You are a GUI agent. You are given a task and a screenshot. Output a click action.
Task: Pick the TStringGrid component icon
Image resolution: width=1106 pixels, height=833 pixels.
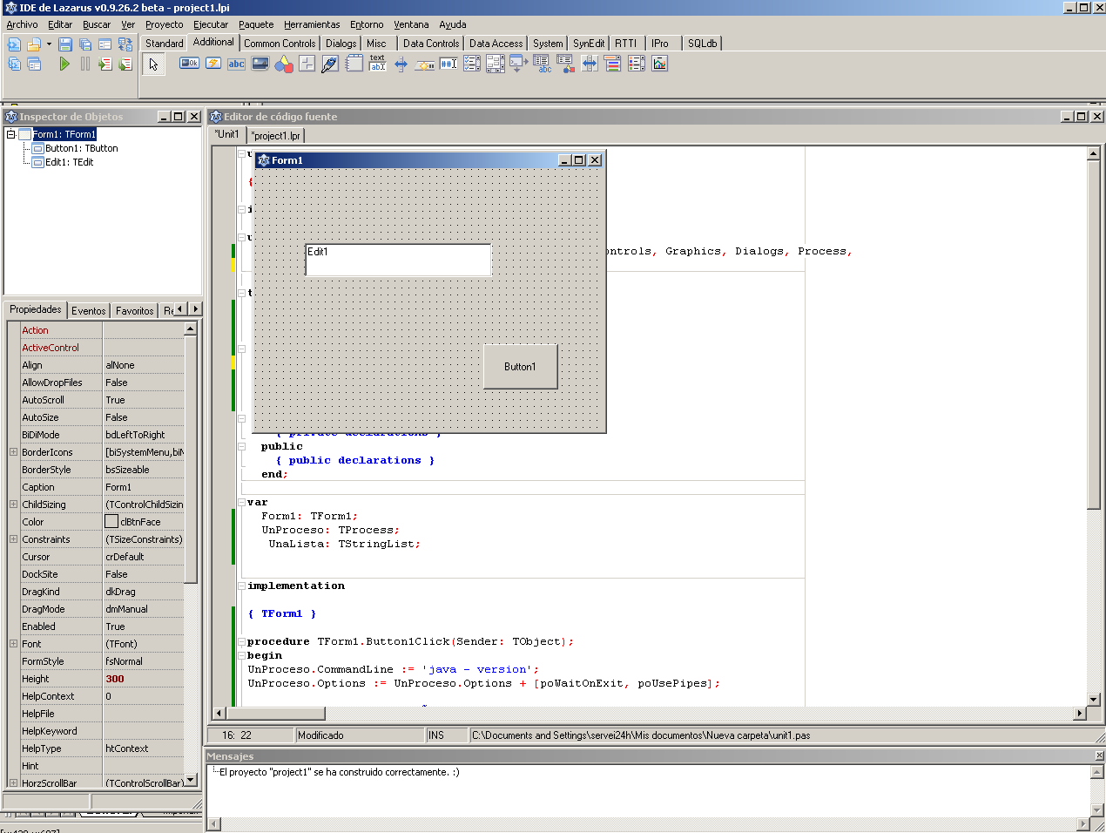coord(542,64)
